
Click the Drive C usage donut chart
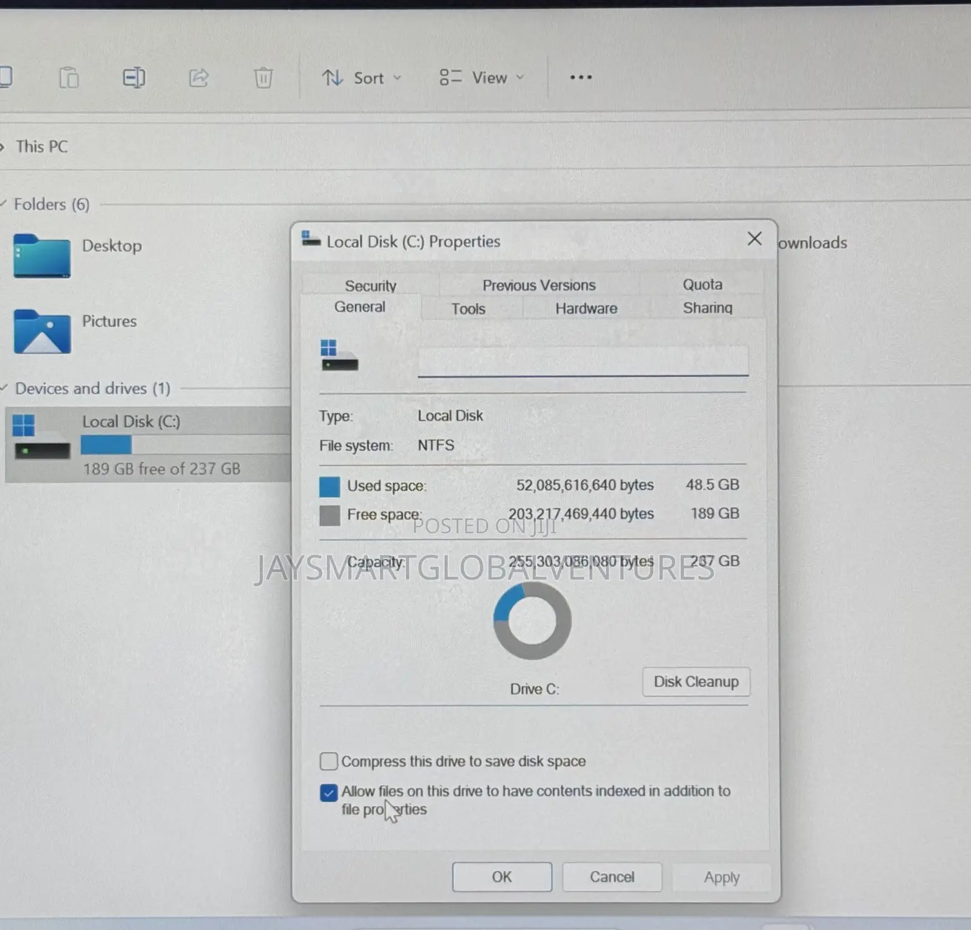click(532, 620)
